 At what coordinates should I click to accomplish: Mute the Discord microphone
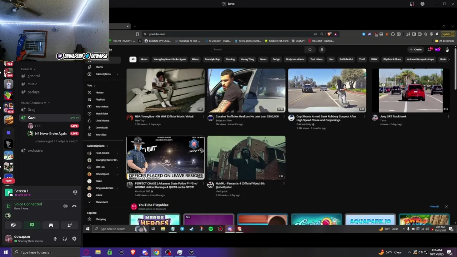coord(55,239)
